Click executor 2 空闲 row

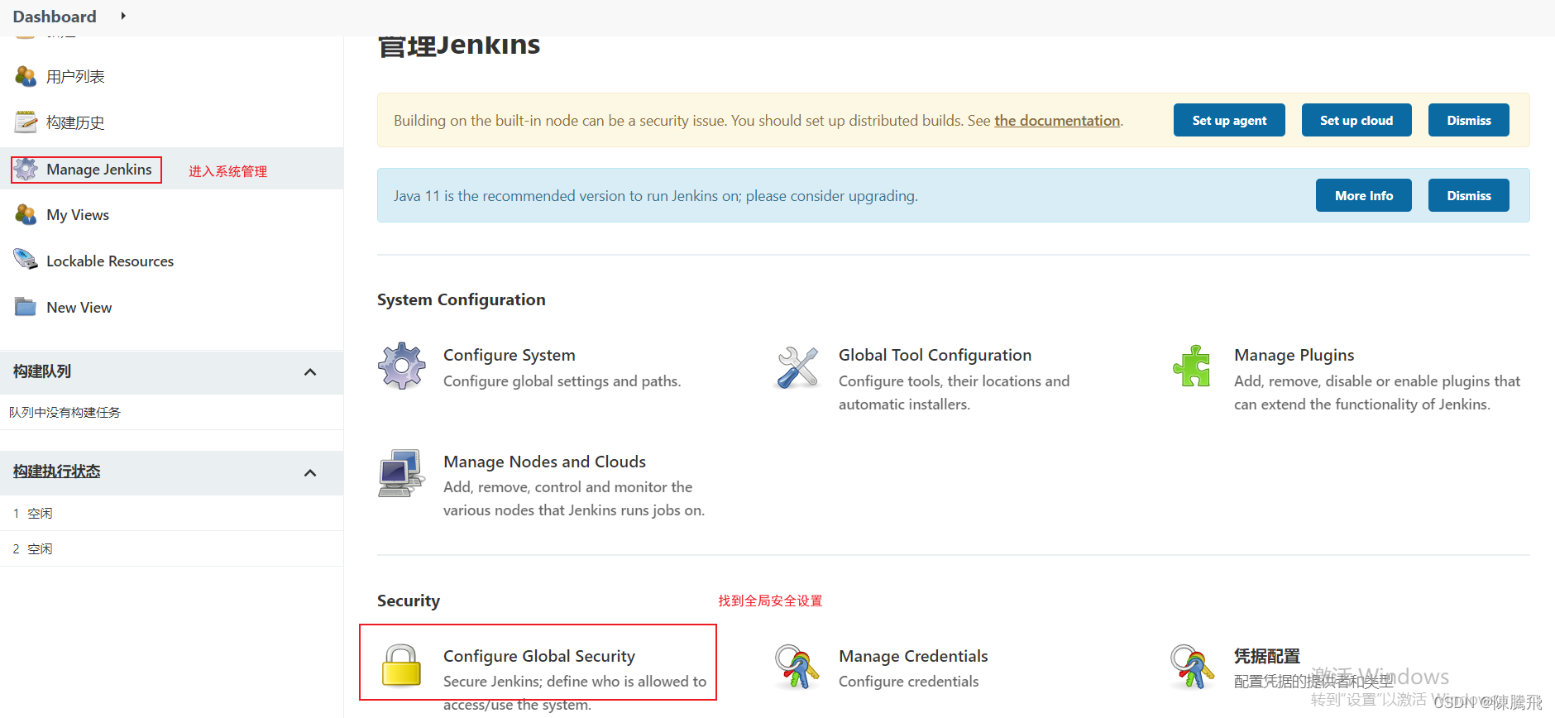(171, 548)
